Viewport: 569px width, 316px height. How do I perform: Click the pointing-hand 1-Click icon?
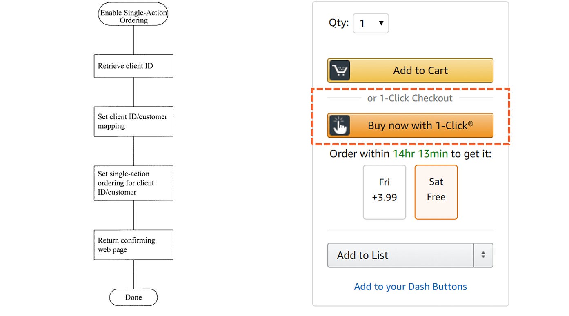click(x=339, y=125)
